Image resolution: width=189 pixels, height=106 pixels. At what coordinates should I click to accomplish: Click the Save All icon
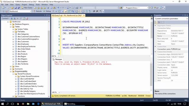click(19, 8)
